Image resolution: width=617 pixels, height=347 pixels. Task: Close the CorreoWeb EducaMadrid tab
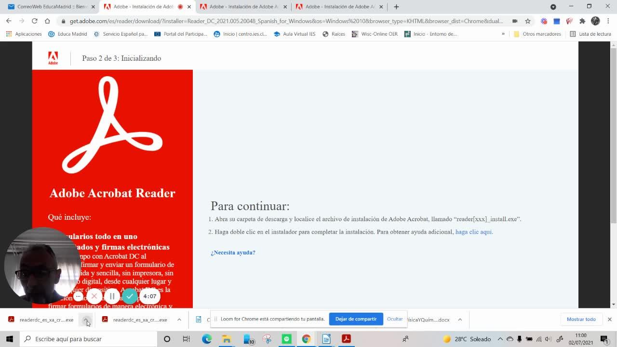pyautogui.click(x=93, y=7)
